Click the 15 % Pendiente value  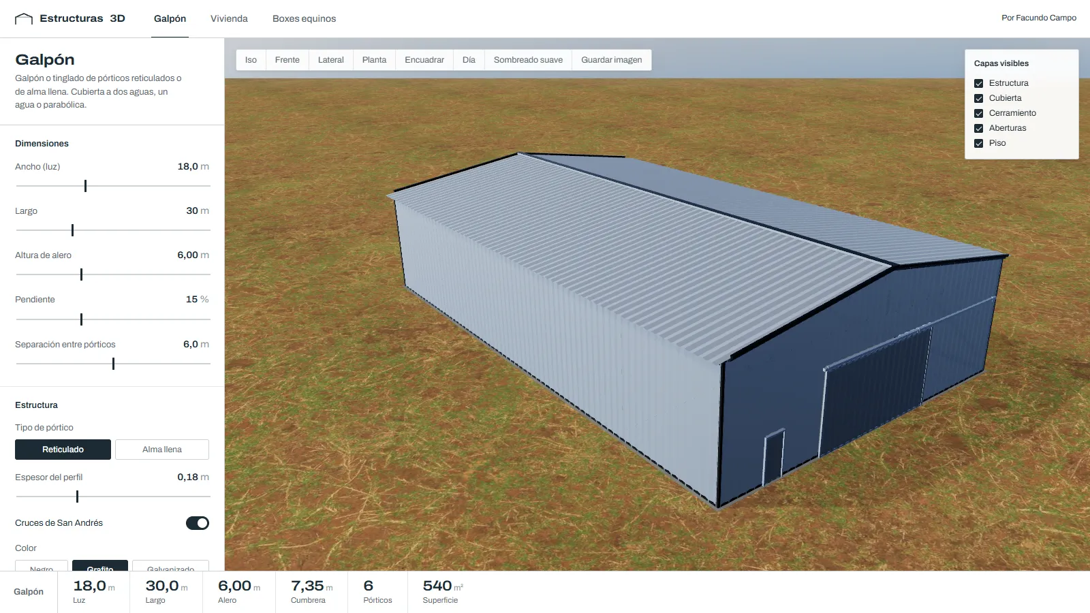tap(197, 299)
